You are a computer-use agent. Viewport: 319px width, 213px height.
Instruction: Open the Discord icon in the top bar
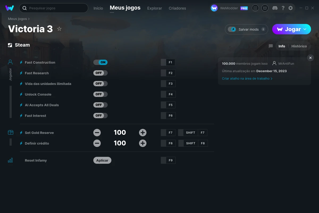click(275, 8)
